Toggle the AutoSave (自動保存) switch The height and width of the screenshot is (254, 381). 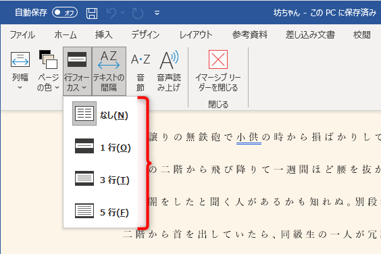click(x=65, y=12)
